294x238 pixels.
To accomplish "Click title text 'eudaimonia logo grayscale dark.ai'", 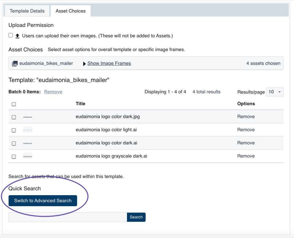I will [x=111, y=156].
